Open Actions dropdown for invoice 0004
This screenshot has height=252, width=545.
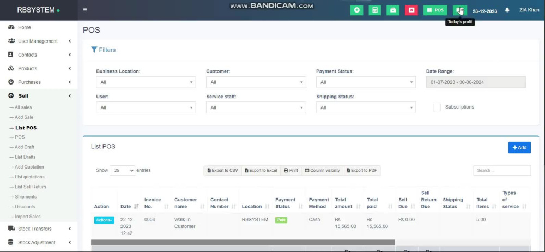click(x=104, y=220)
